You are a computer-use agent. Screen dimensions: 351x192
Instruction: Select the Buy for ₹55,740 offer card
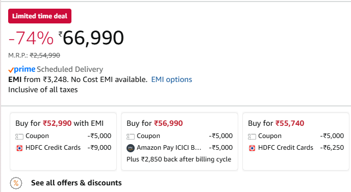tap(296, 142)
